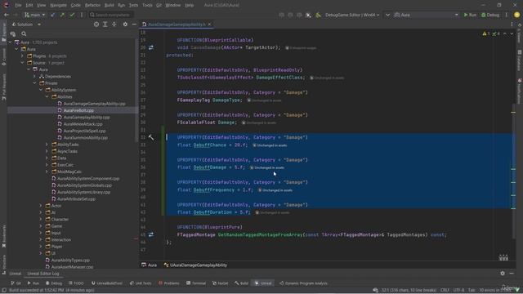The height and width of the screenshot is (294, 523).
Task: Click the collapse all icon in Solution panel
Action: point(114,24)
